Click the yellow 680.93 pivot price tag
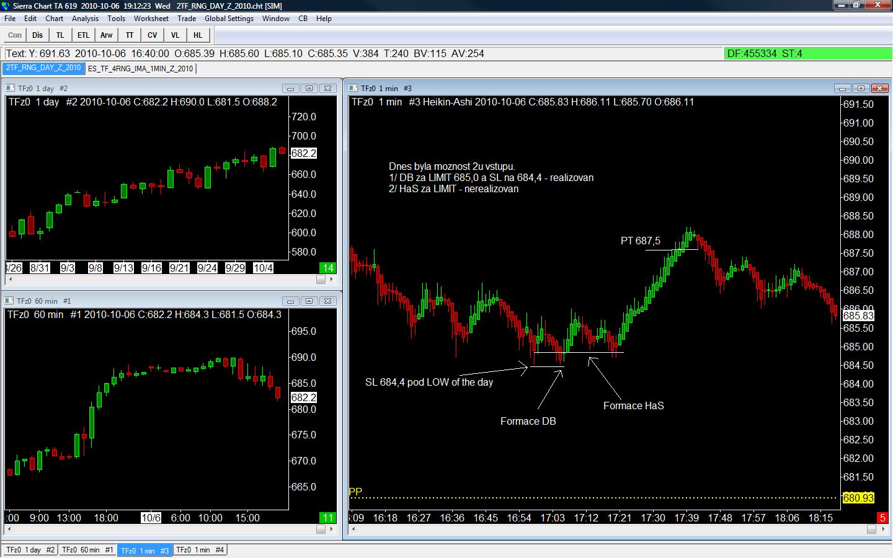Screen dimensions: 893x558 coord(858,498)
